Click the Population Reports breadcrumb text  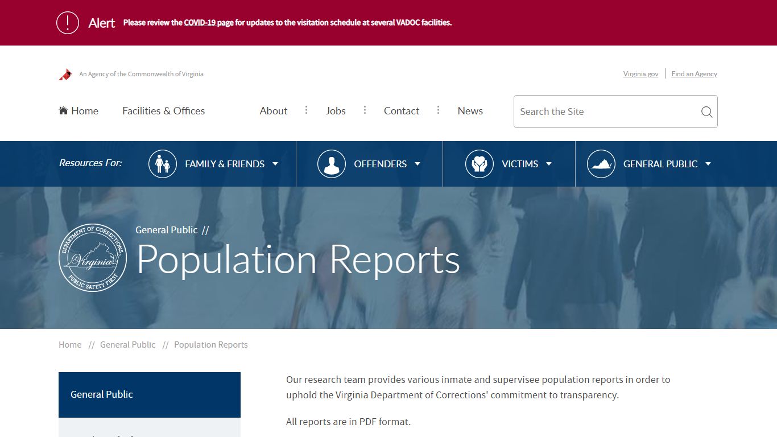(x=211, y=345)
